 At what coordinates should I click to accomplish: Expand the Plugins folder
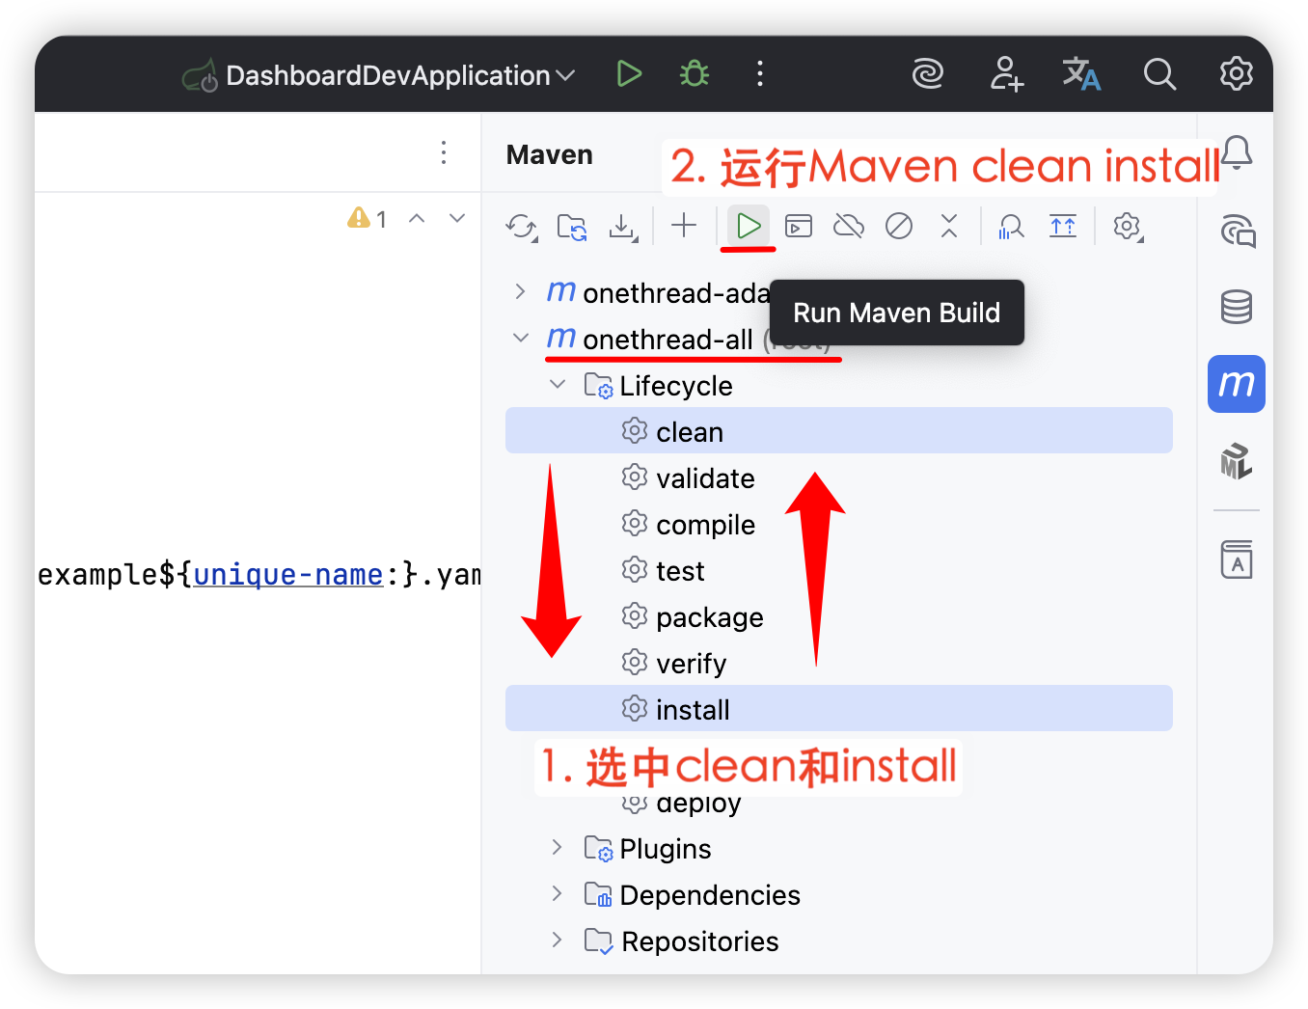[x=557, y=847]
